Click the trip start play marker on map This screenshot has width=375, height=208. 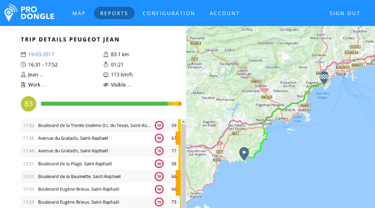point(244,153)
